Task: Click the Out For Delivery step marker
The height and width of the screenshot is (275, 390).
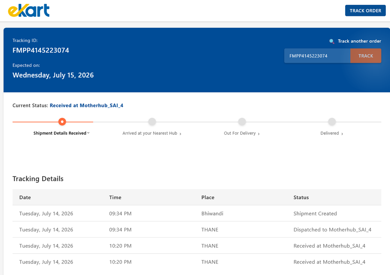Action: click(242, 122)
